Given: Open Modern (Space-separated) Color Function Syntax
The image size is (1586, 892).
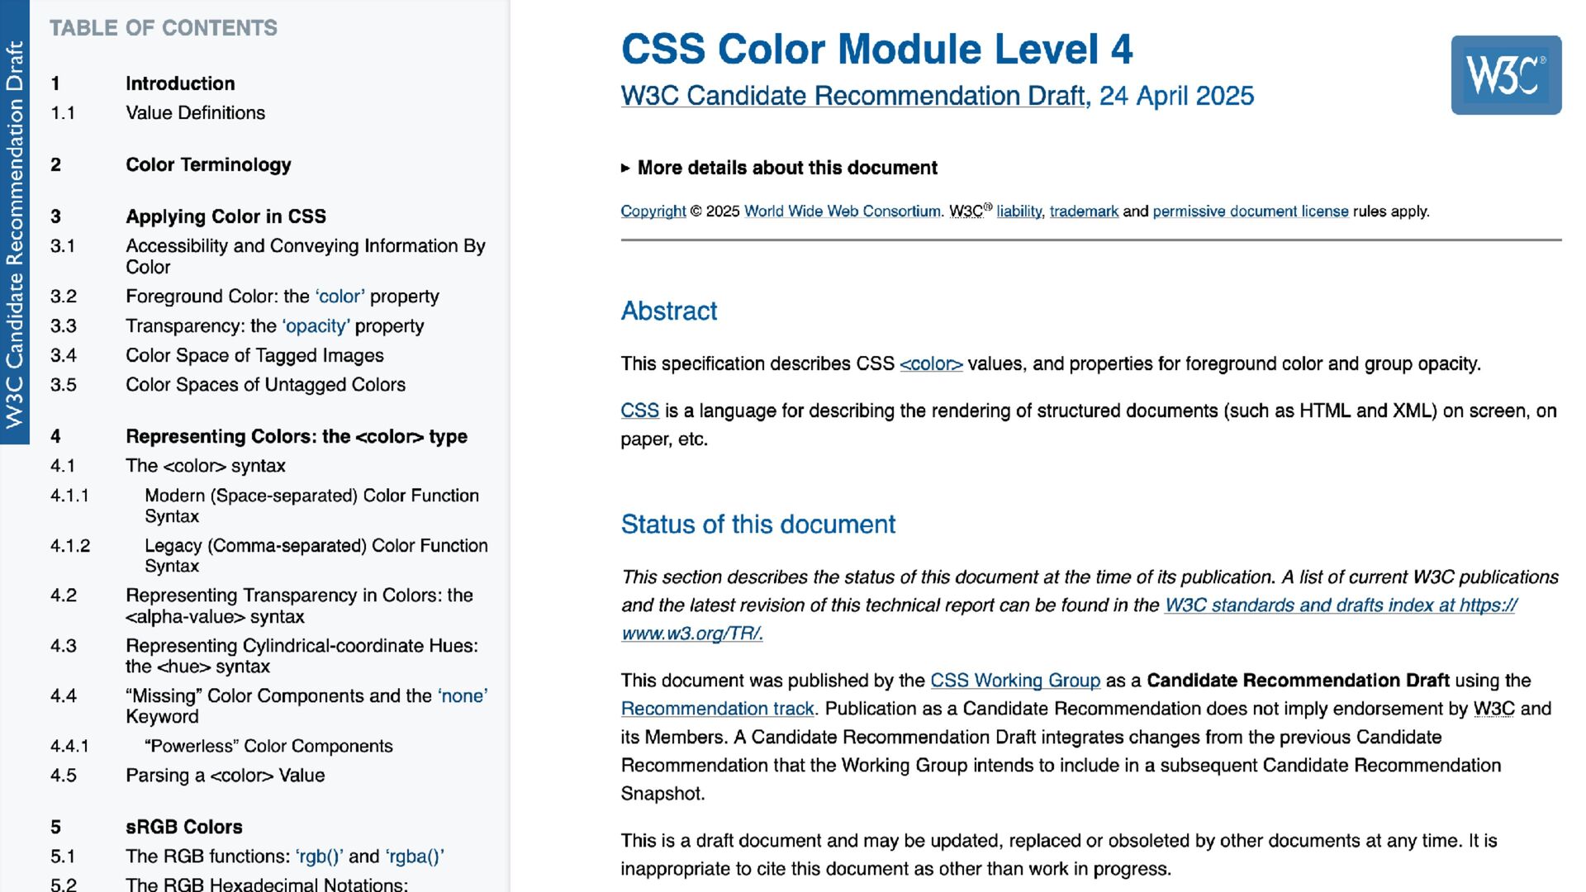Looking at the screenshot, I should pos(311,505).
